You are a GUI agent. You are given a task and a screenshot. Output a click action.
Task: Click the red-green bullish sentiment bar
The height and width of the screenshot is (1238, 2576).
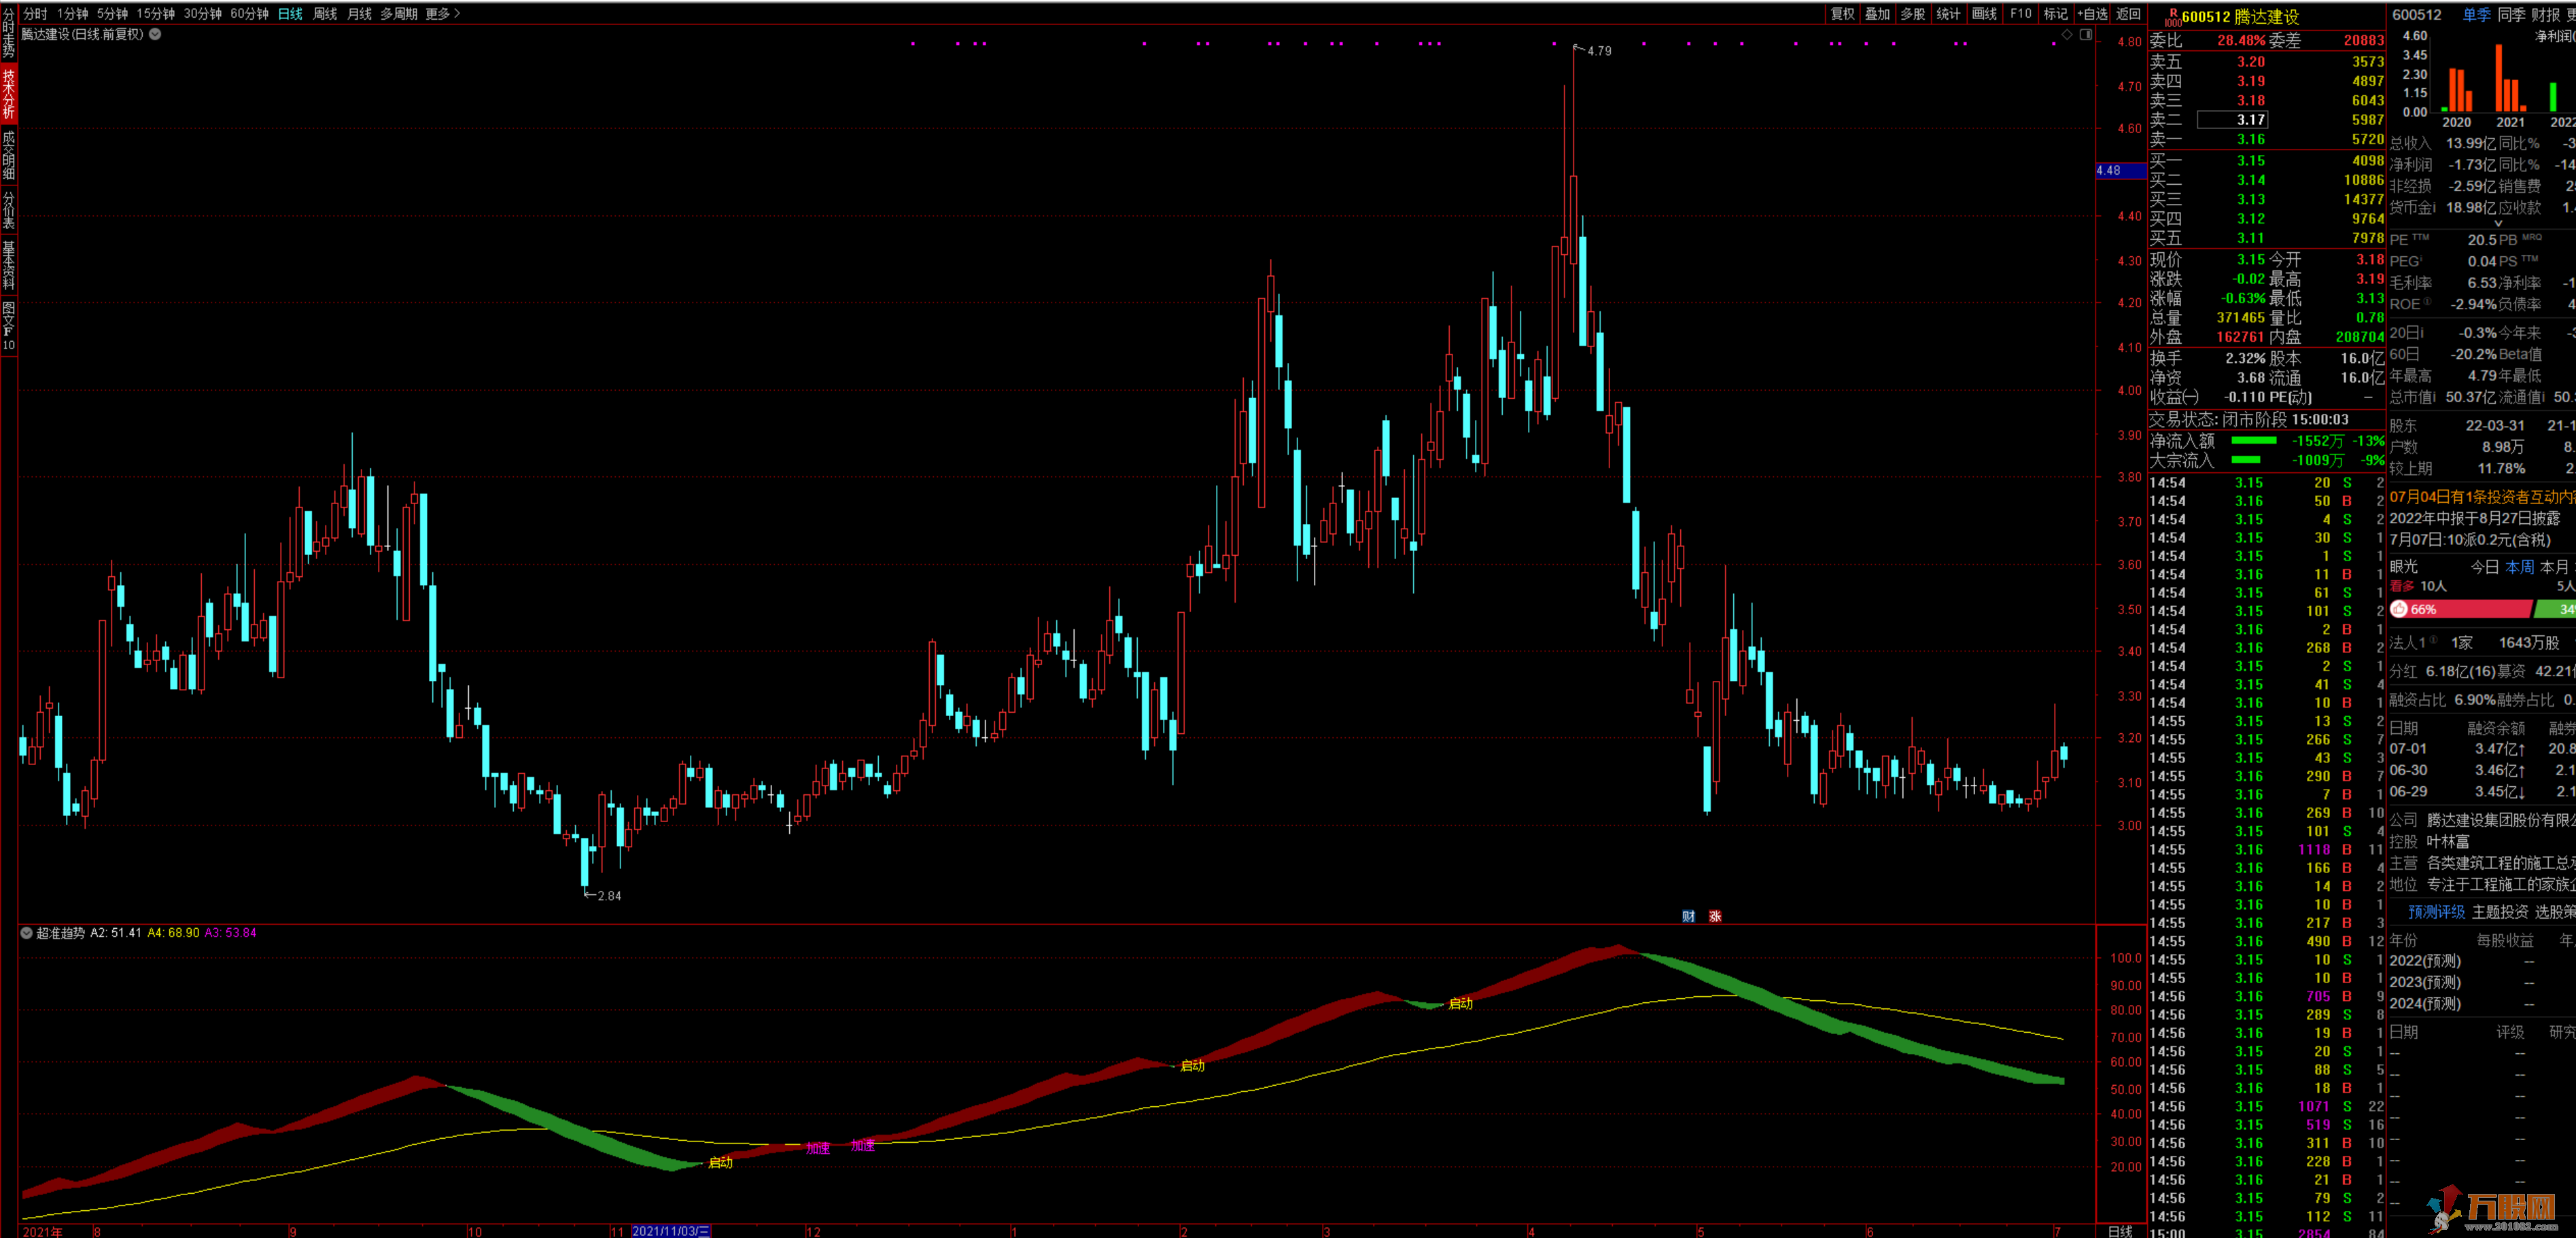(2470, 609)
